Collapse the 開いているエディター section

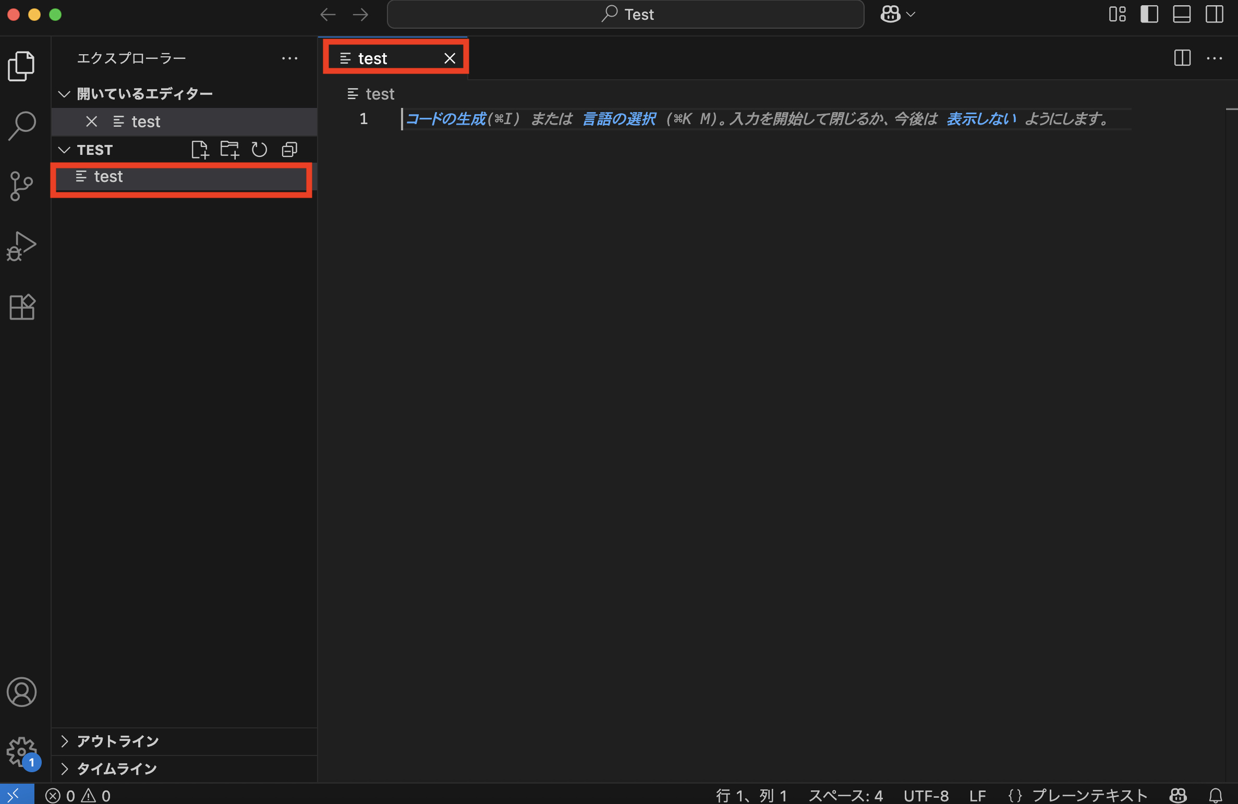(64, 94)
